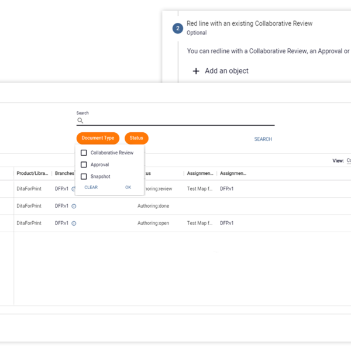Focus the Search input field
The height and width of the screenshot is (351, 351).
pyautogui.click(x=175, y=121)
